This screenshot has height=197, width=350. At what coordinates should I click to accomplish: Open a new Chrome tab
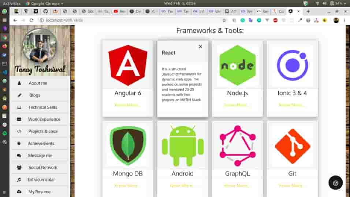308,11
